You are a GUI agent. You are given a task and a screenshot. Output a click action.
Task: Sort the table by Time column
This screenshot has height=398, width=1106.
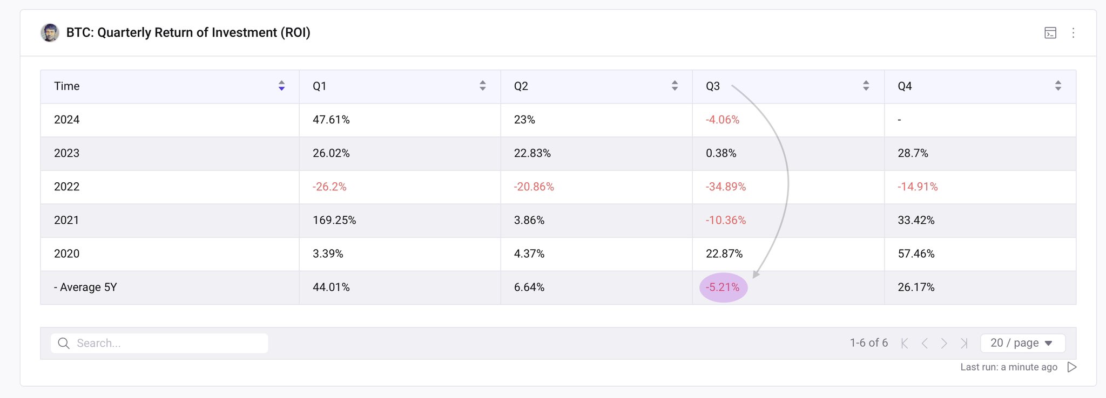[x=281, y=86]
